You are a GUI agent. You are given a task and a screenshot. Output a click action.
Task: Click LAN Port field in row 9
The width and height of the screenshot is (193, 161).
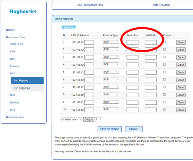pyautogui.click(x=151, y=102)
